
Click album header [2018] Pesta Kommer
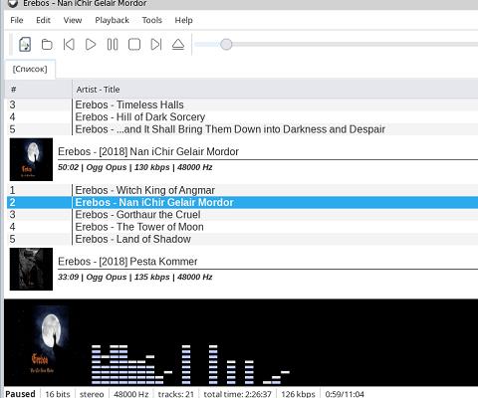[x=127, y=262]
